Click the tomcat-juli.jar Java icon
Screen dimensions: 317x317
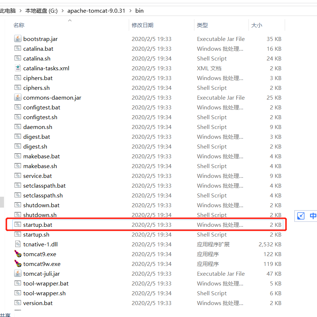pos(18,273)
